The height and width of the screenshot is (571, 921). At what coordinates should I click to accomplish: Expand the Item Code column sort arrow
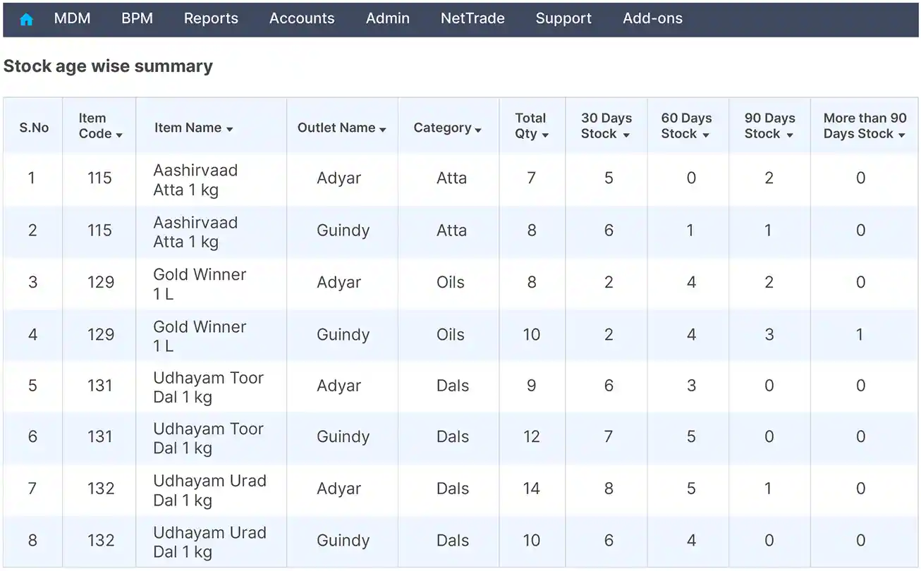(119, 135)
